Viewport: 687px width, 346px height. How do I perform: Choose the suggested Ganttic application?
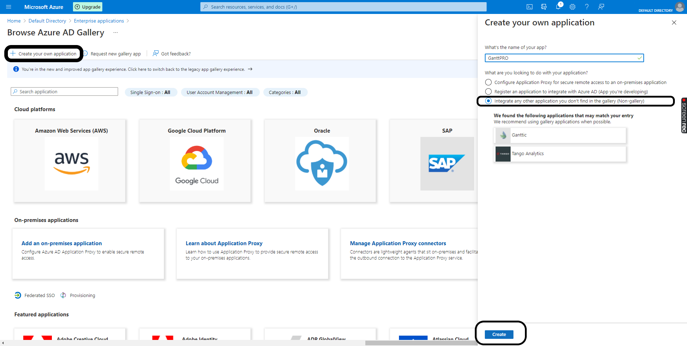pos(560,135)
